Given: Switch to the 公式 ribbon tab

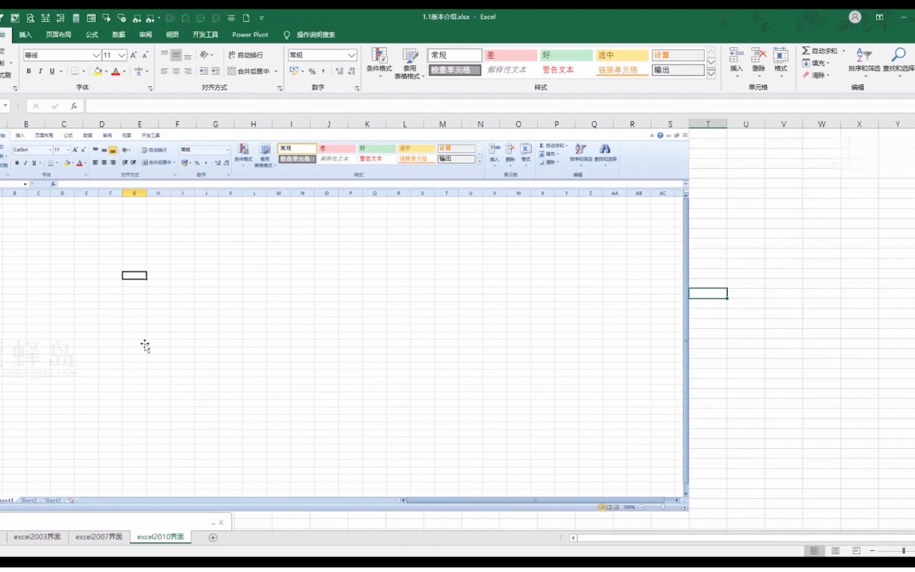Looking at the screenshot, I should click(x=91, y=34).
